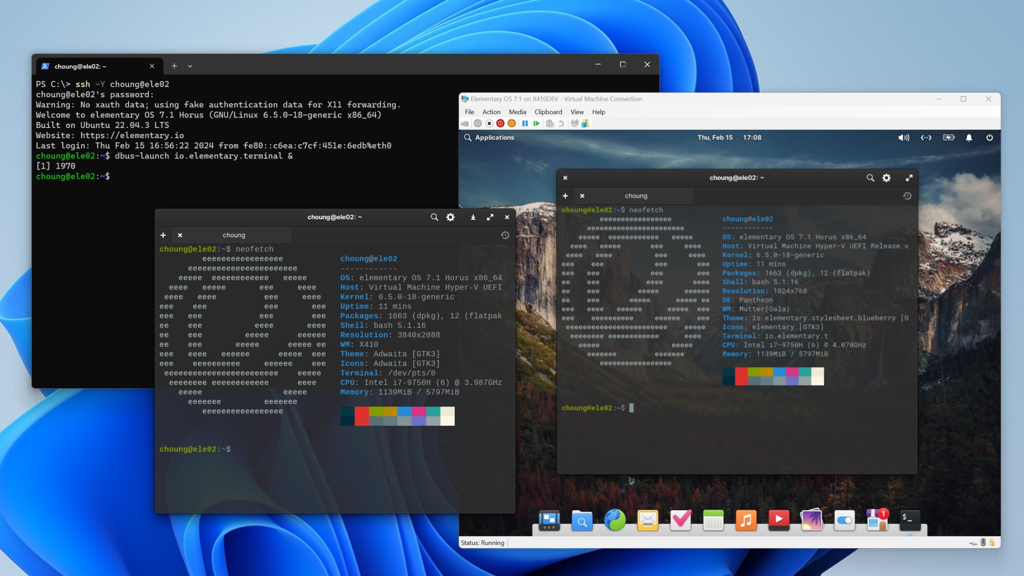Open the Action menu in VM Connection
1024x576 pixels.
tap(491, 112)
